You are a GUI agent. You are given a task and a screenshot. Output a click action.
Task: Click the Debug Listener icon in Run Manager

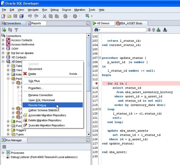(x=8, y=157)
